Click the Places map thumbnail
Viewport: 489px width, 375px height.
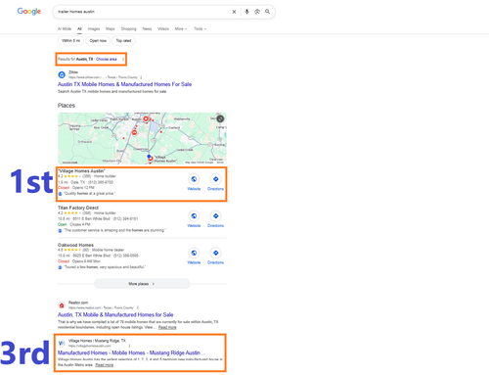pos(142,138)
